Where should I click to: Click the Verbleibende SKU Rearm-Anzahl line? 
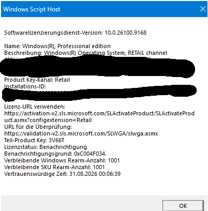tap(54, 167)
